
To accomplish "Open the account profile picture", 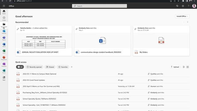I will click(x=194, y=6).
